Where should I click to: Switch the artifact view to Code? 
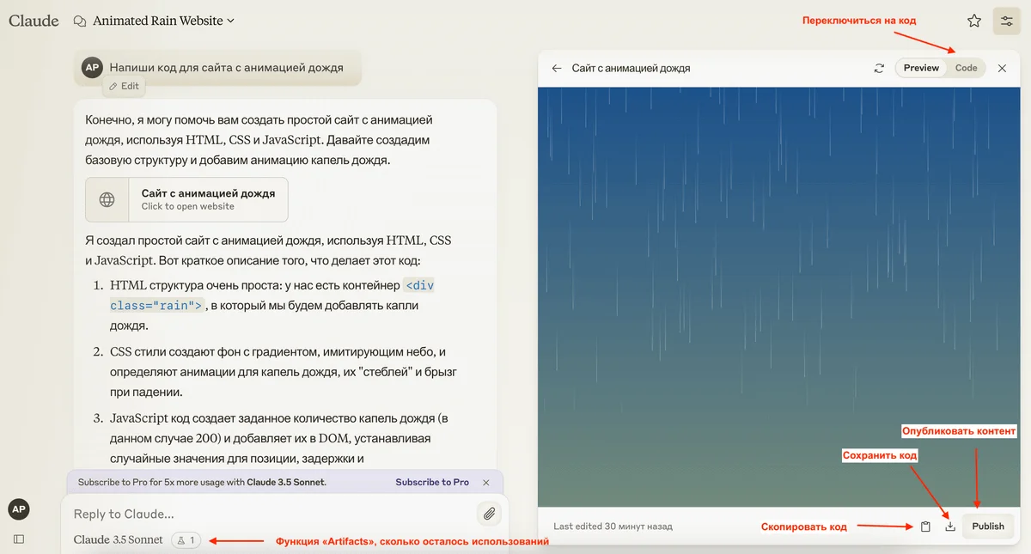coord(966,68)
